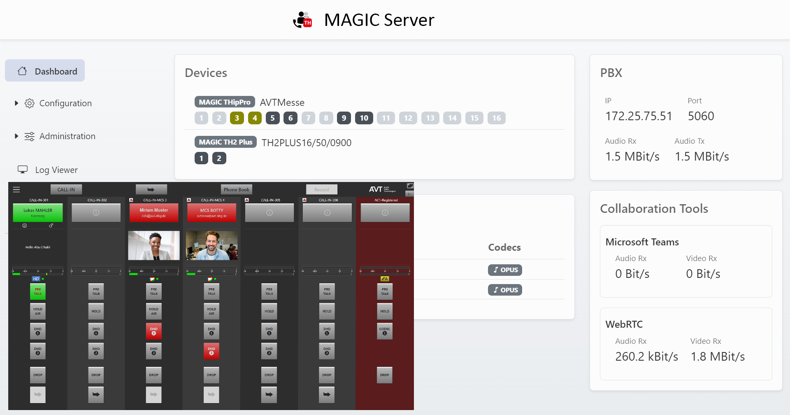
Task: Click MCS BOTTY's video thumbnail
Action: 212,245
